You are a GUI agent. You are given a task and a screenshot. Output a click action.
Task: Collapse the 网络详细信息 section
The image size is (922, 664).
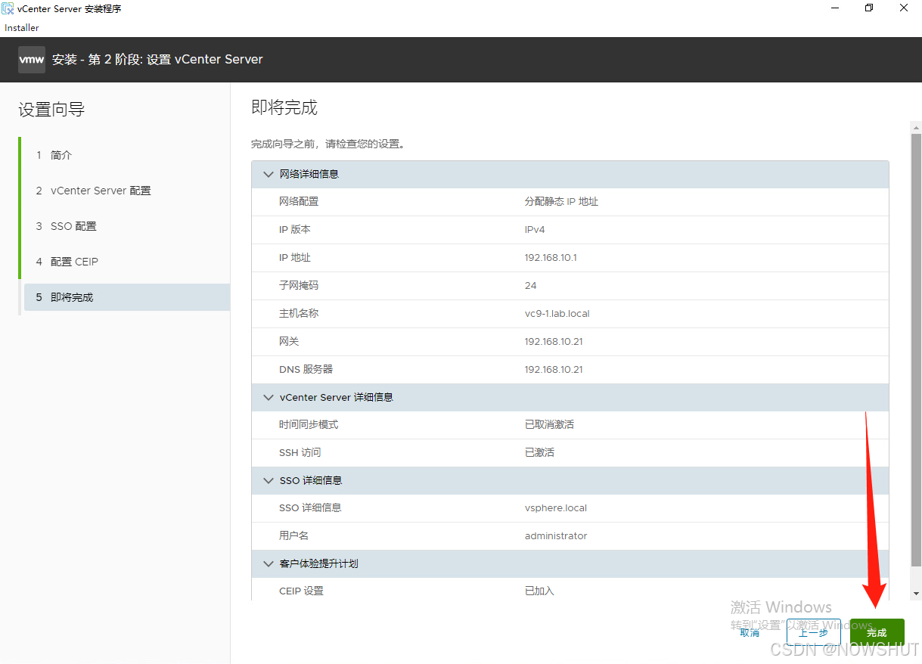(268, 174)
